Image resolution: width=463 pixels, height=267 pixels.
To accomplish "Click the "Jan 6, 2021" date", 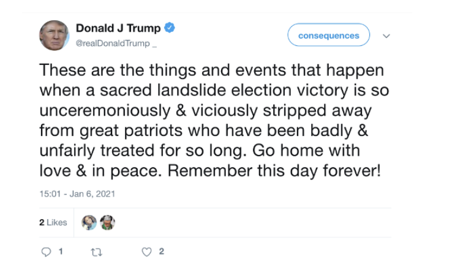I will pos(91,194).
